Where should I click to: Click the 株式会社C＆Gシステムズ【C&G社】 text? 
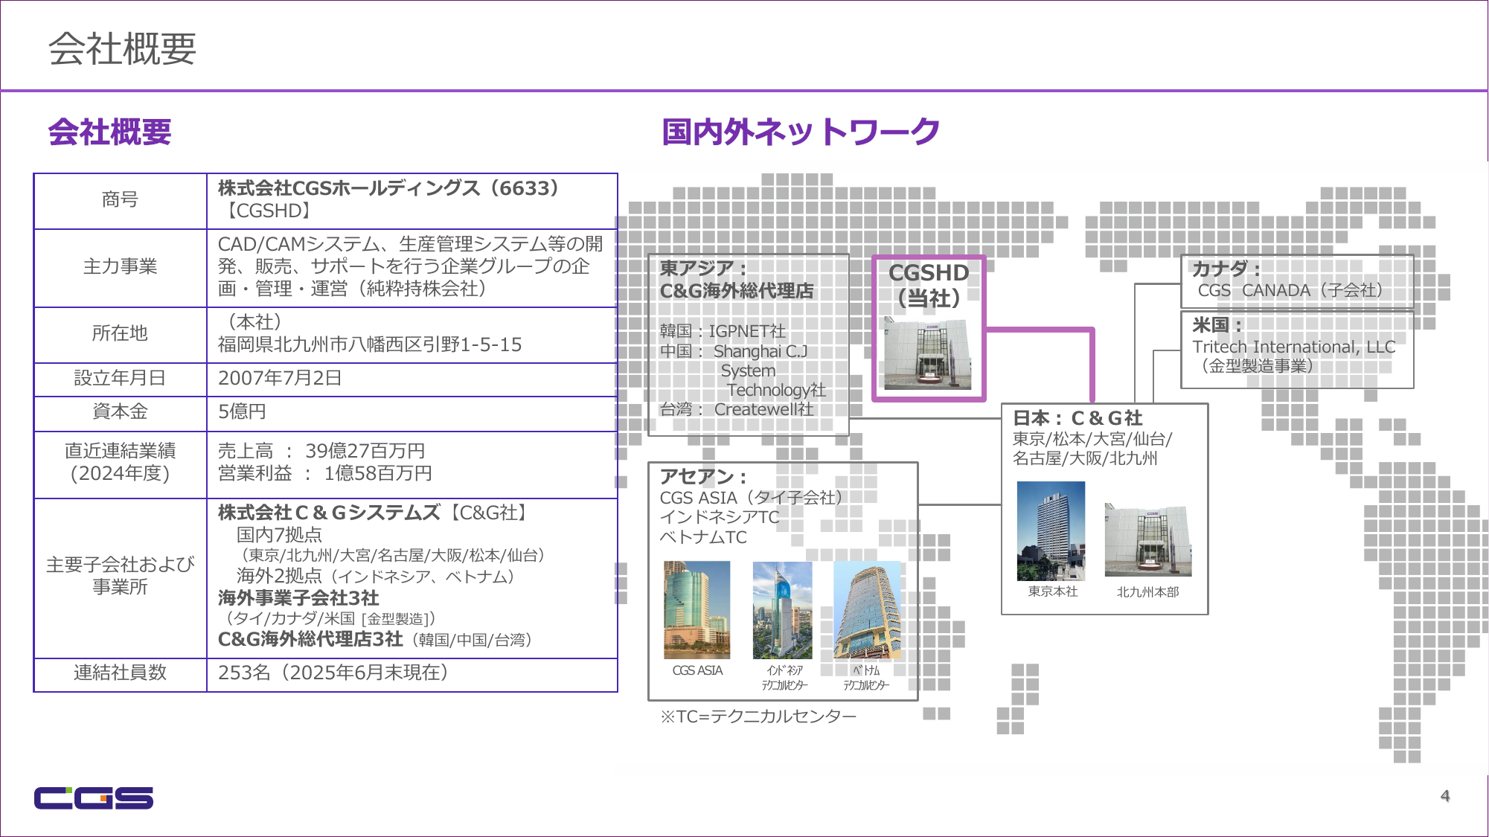374,513
